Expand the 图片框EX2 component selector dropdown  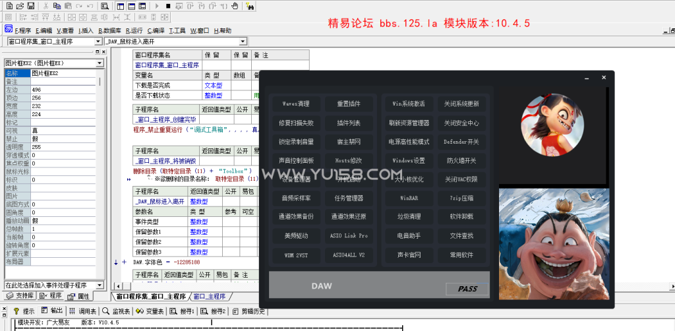(x=100, y=63)
